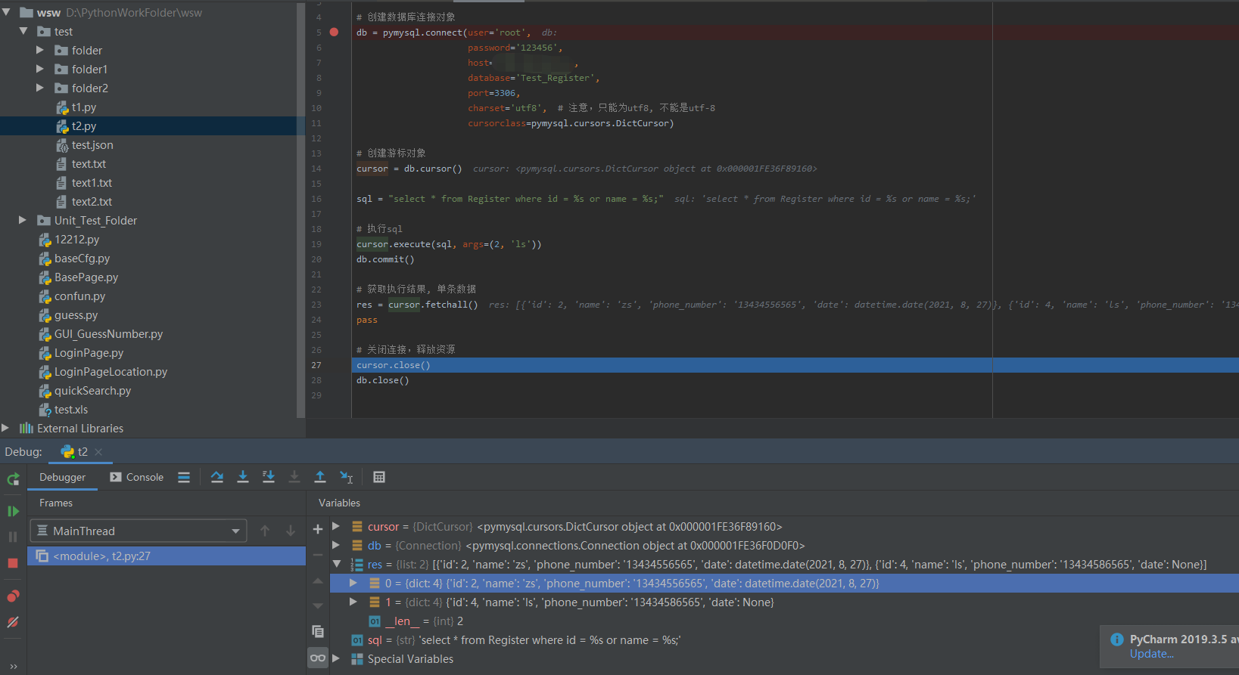Expand External Libraries
Viewport: 1239px width, 675px height.
(6, 429)
